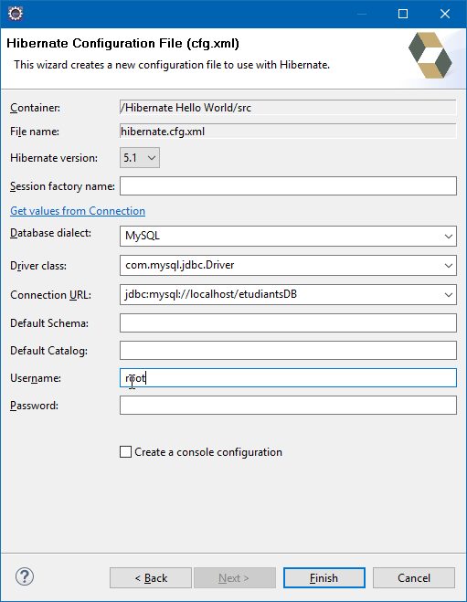Click the help question mark icon
467x602 pixels.
click(25, 576)
